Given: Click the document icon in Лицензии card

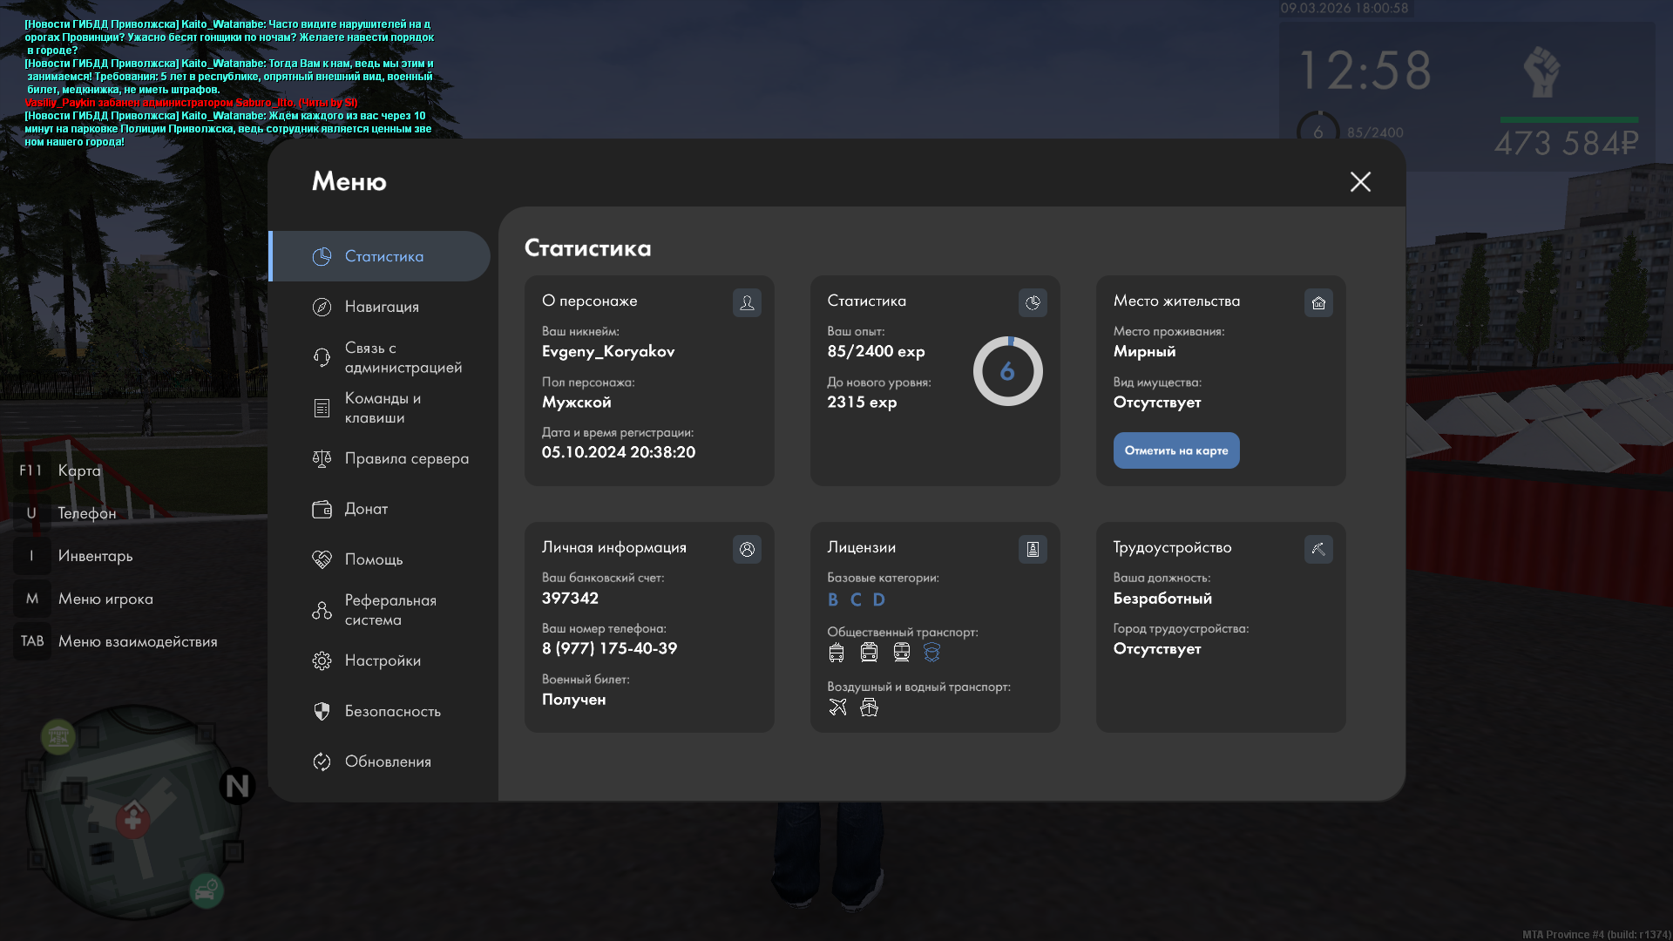Looking at the screenshot, I should pyautogui.click(x=1033, y=549).
